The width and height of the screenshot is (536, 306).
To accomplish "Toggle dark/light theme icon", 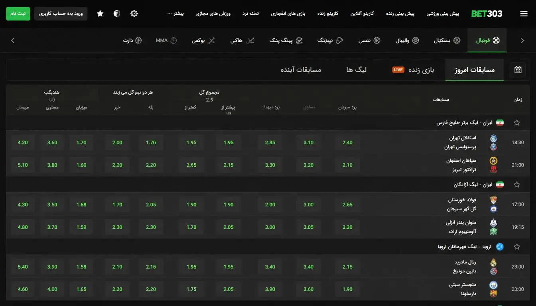I will [117, 14].
